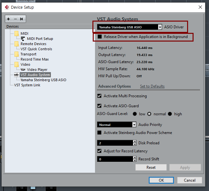The height and width of the screenshot is (191, 209).
Task: Click the Reset button
Action: coord(151,167)
